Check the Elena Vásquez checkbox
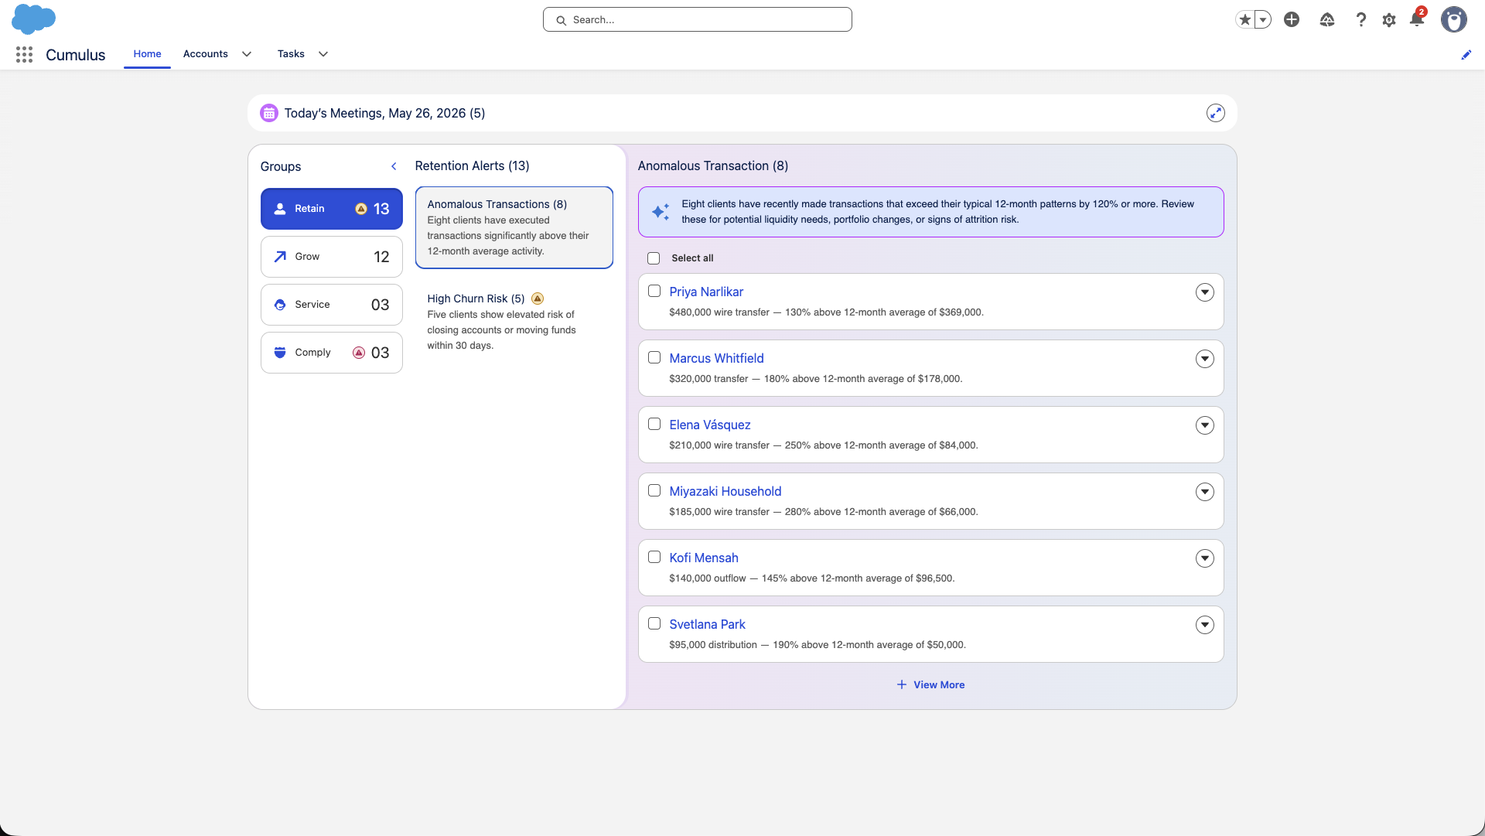The width and height of the screenshot is (1485, 836). (x=654, y=425)
